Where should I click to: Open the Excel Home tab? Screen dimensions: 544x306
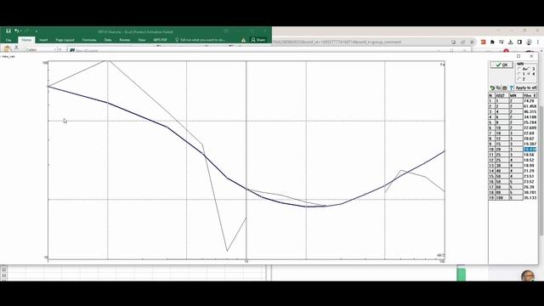click(x=26, y=40)
